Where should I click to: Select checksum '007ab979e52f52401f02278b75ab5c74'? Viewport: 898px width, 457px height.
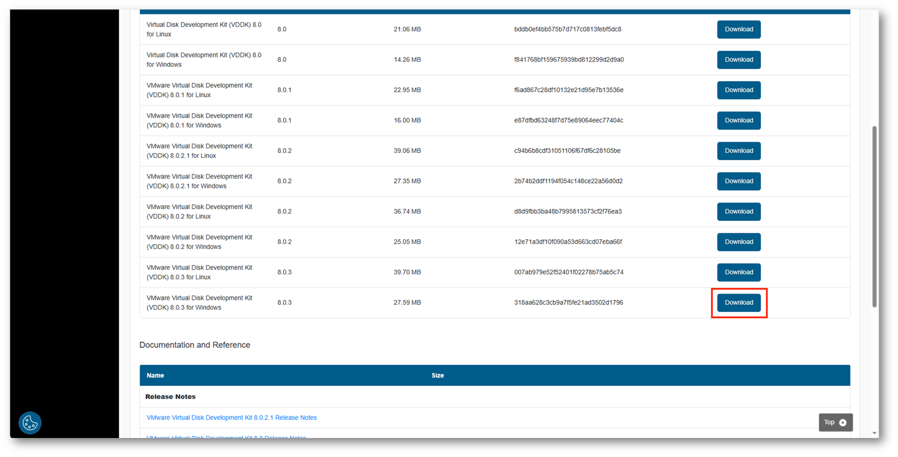point(569,272)
